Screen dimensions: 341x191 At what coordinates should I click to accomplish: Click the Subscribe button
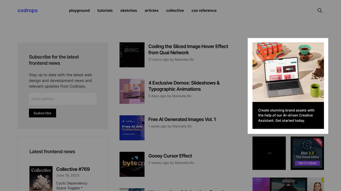point(42,113)
